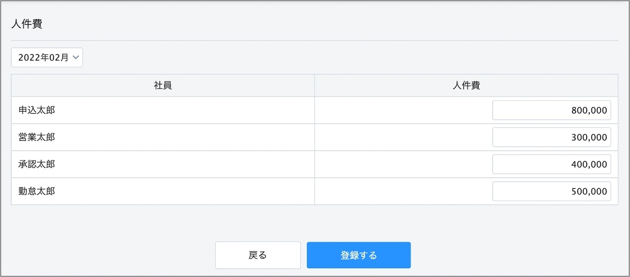Screen dimensions: 630x277
Task: Click the 社員 column header
Action: point(163,86)
